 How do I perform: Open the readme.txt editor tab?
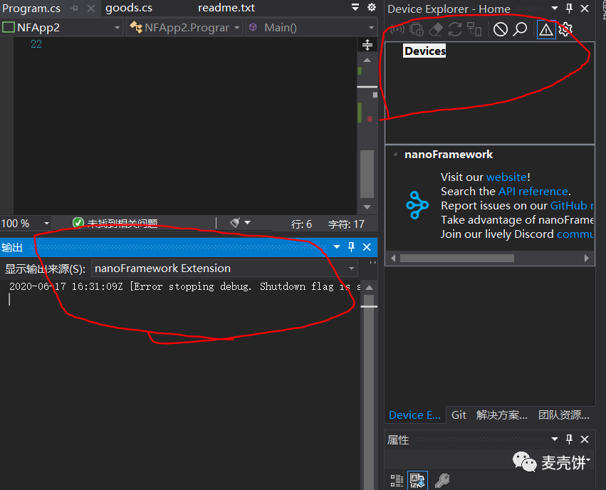click(226, 8)
